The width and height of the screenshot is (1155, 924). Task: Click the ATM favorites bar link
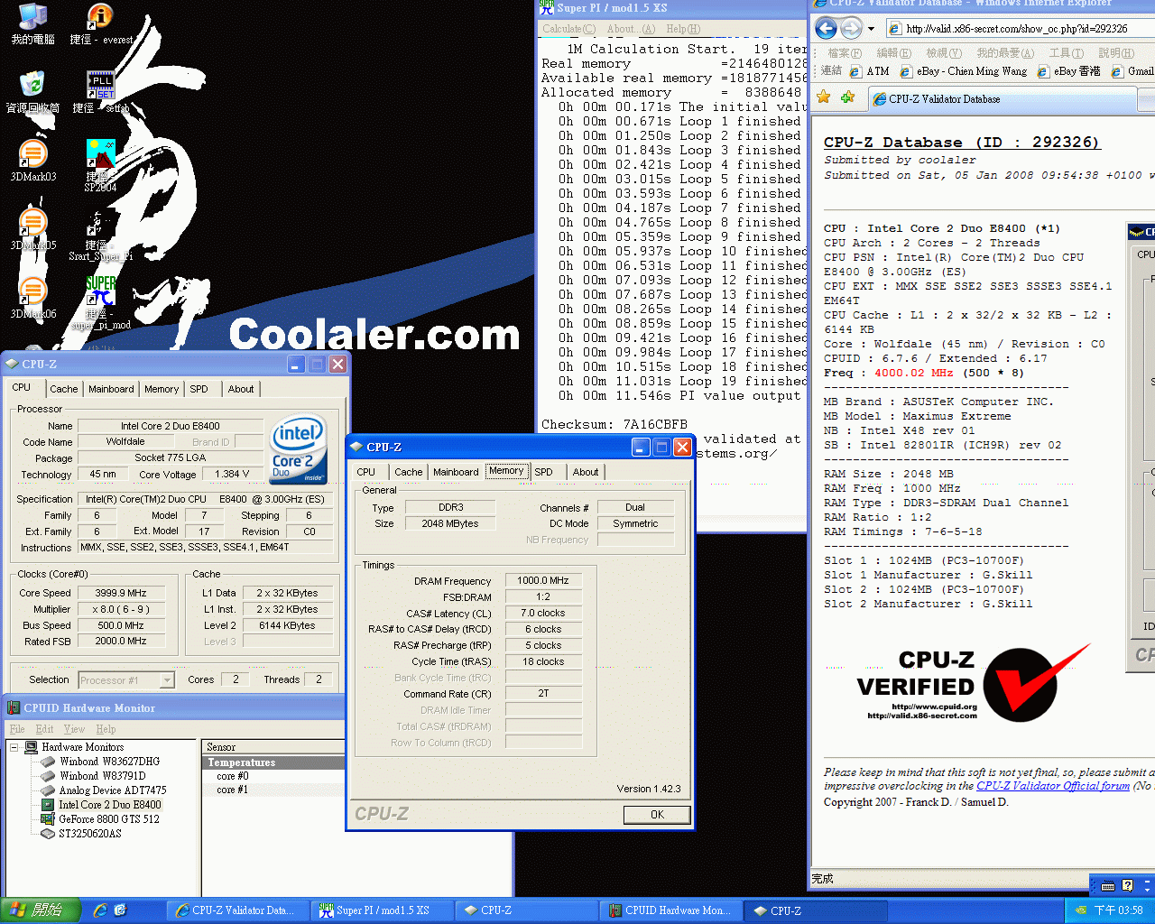(x=870, y=71)
